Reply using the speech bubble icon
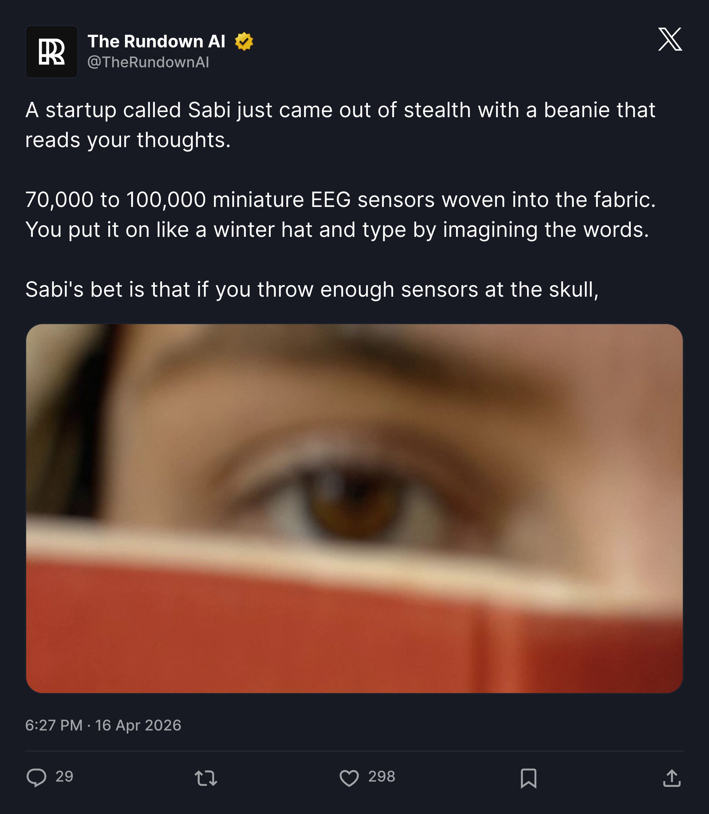 click(36, 777)
